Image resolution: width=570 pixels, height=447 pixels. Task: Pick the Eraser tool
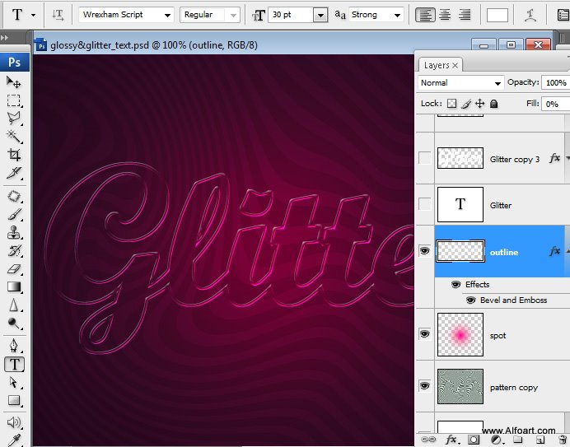coord(14,268)
